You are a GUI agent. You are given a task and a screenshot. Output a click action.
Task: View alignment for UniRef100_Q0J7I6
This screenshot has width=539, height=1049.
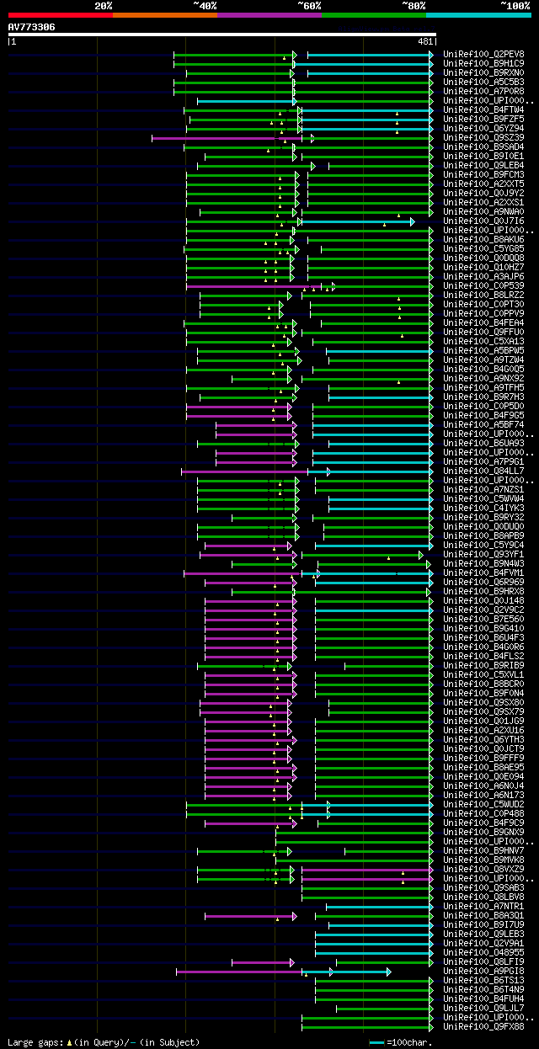tap(483, 221)
